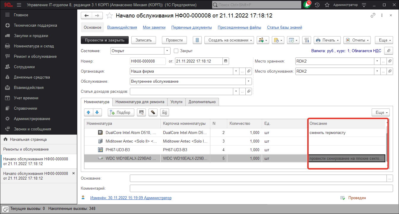Open date picker calendar next to document date
Image resolution: width=399 pixels, height=214 pixels.
click(226, 61)
